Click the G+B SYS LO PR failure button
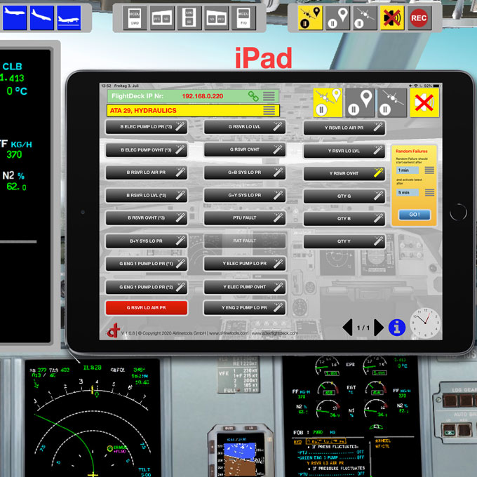 coord(245,173)
